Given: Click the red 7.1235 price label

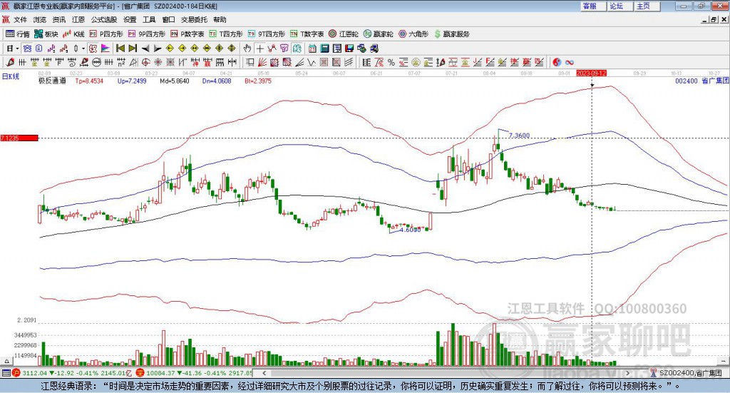Looking at the screenshot, I should coord(19,138).
